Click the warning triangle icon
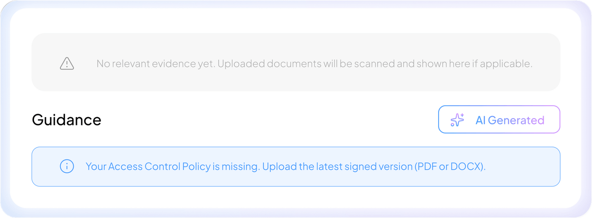Viewport: 592px width, 218px height. [67, 63]
